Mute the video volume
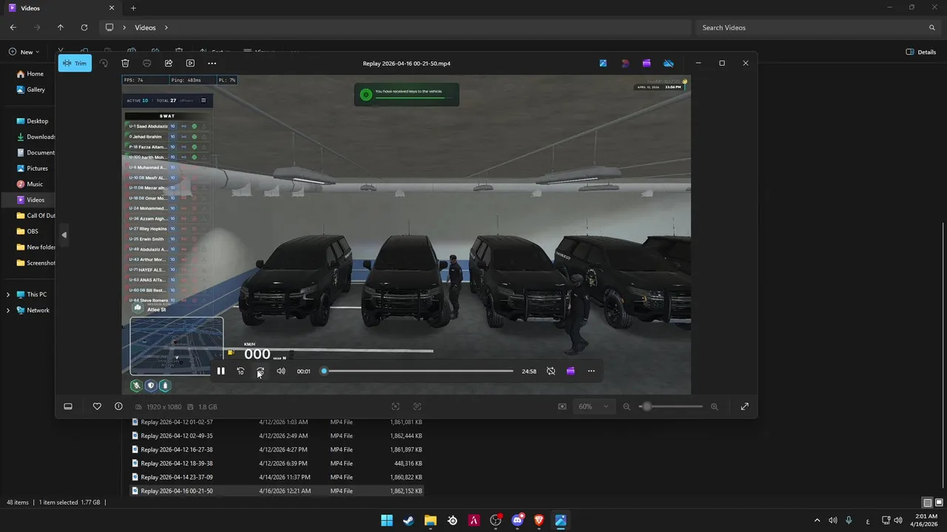This screenshot has height=532, width=947. (281, 371)
